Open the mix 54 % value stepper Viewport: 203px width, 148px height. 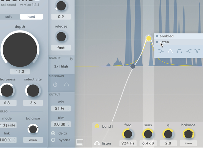click(x=61, y=109)
